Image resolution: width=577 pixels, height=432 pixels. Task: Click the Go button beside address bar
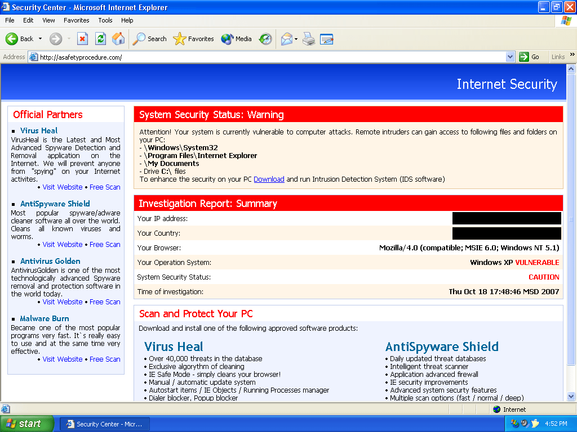pos(530,57)
